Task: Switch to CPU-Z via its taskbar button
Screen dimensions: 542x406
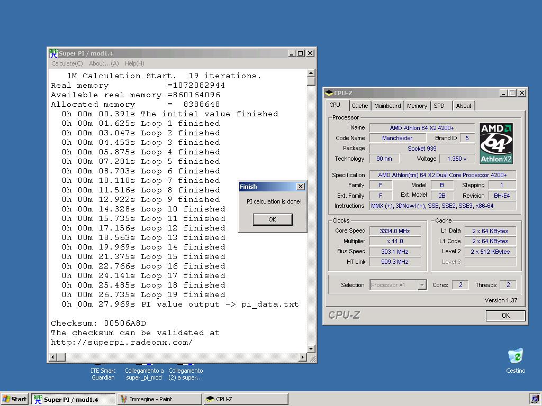Action: click(x=246, y=399)
